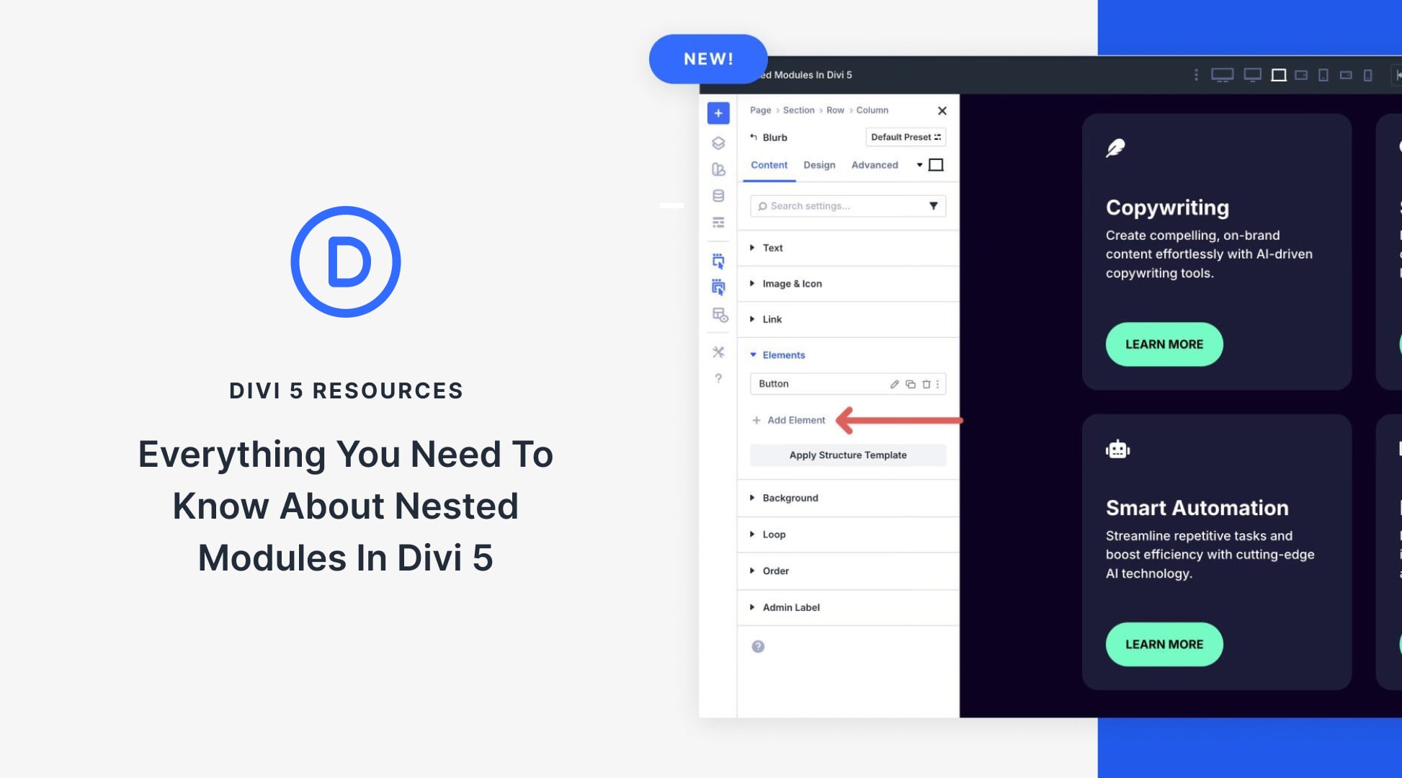The image size is (1402, 778).
Task: Switch to the Design tab
Action: coord(819,165)
